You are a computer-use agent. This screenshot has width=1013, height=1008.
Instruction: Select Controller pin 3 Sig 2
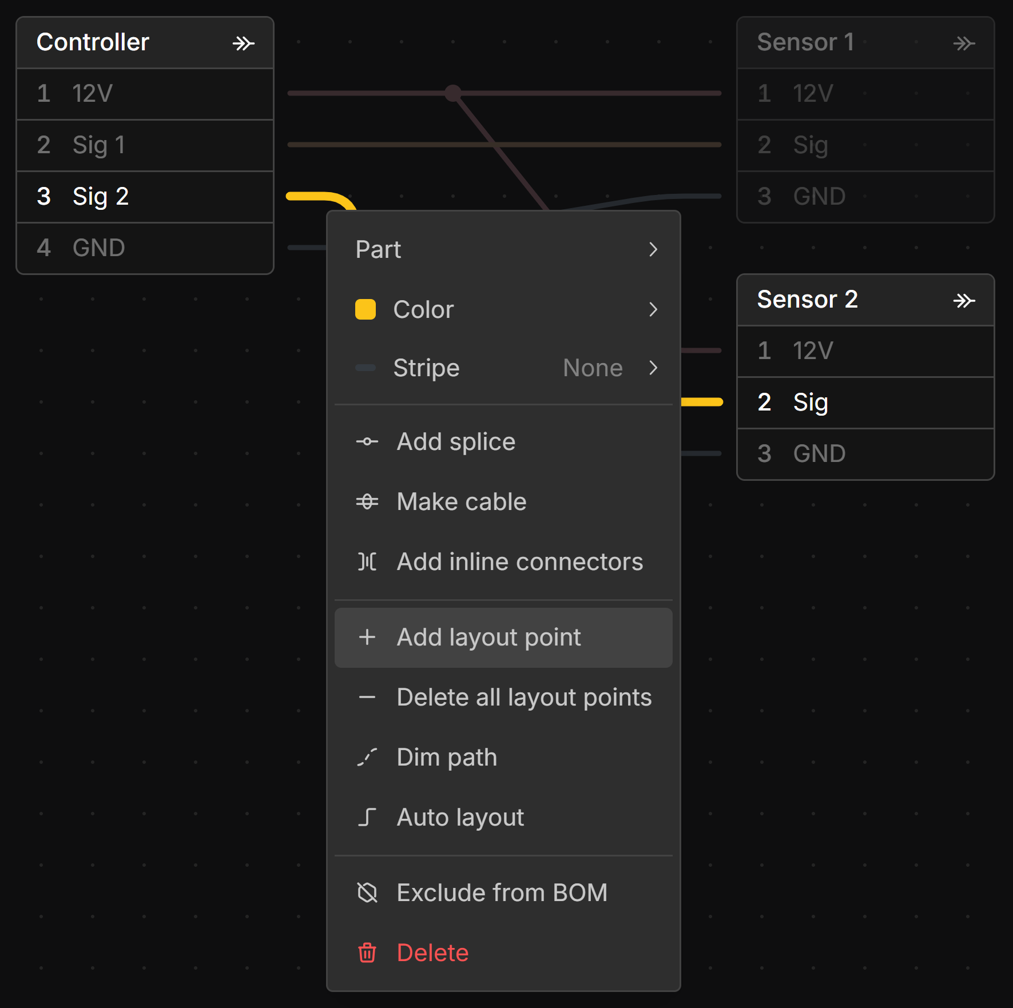pos(145,197)
